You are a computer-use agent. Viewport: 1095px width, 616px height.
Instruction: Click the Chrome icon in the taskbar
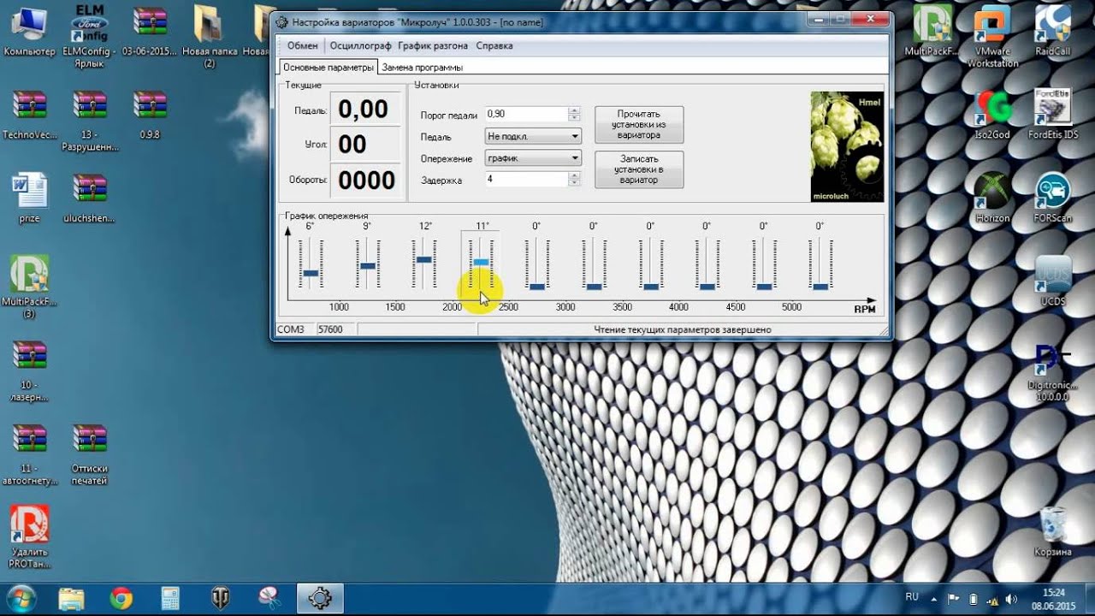[x=121, y=598]
